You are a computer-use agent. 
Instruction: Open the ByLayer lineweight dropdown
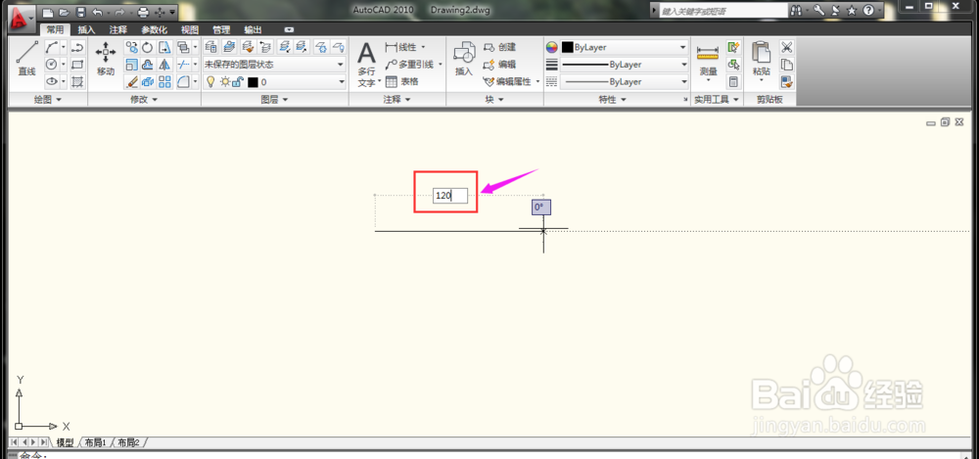click(624, 65)
